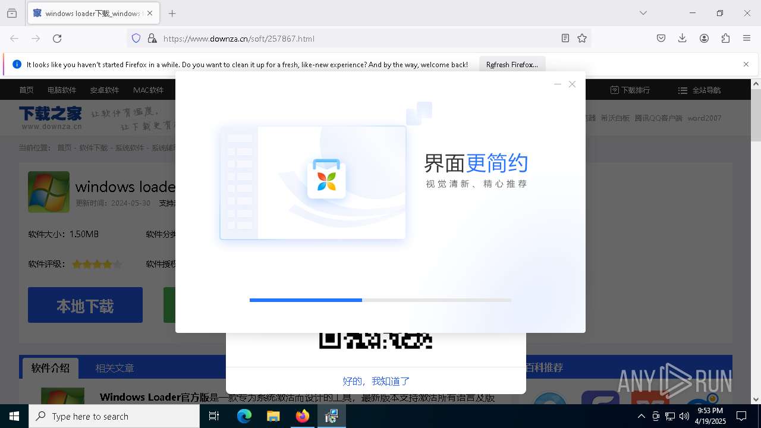The height and width of the screenshot is (428, 761).
Task: Toggle Firefox reader view icon
Action: click(565, 38)
